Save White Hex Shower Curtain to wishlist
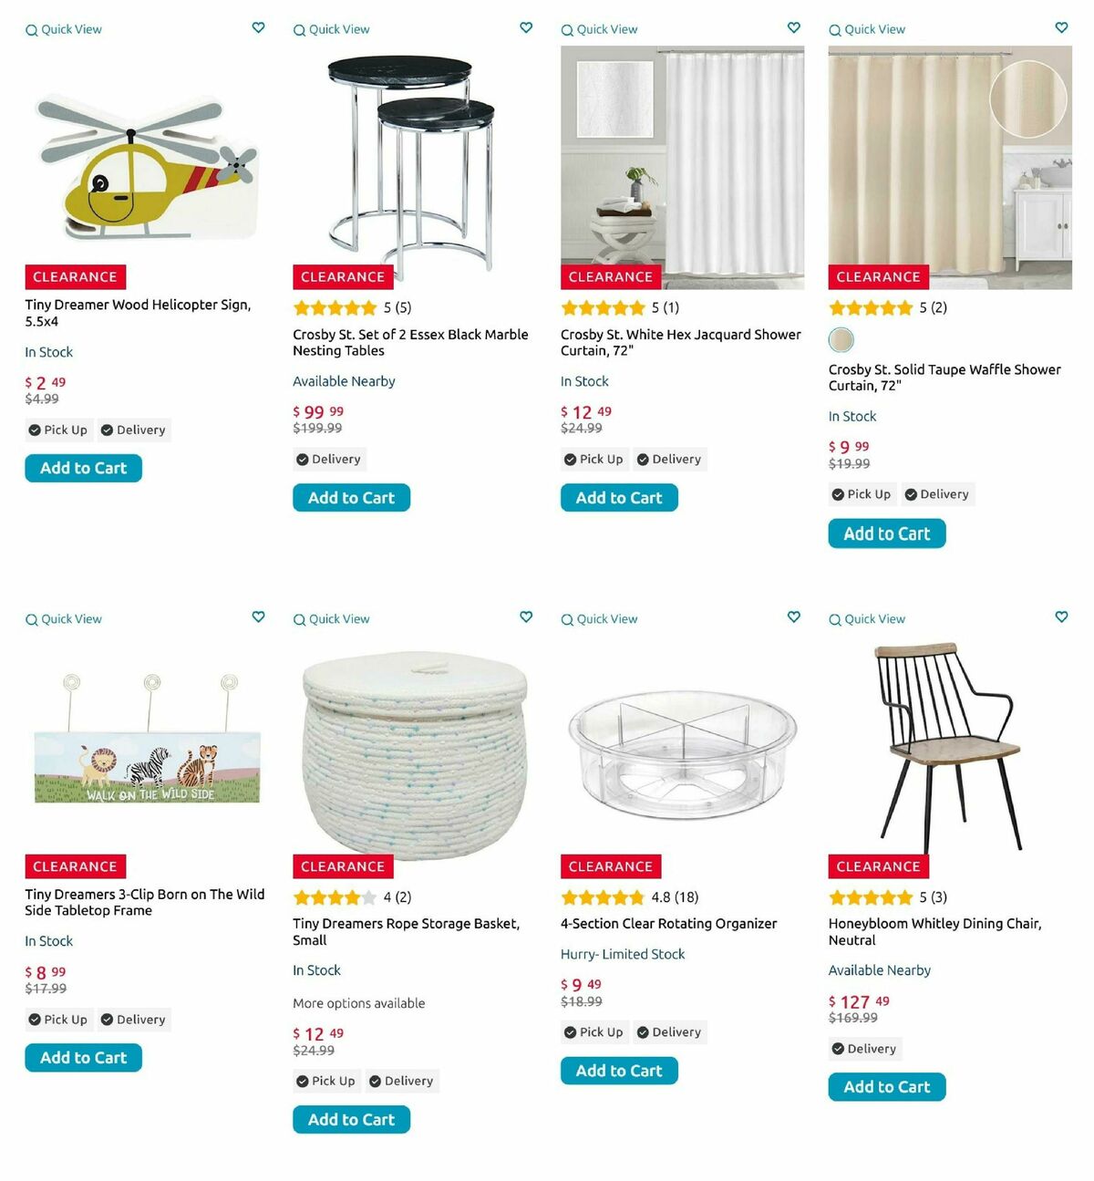 click(x=794, y=28)
